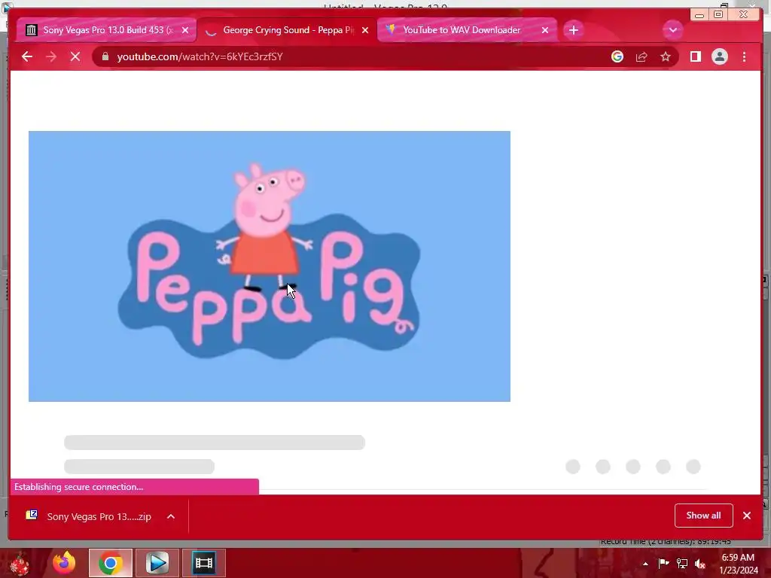Click the Peppa Pig video player

click(270, 266)
